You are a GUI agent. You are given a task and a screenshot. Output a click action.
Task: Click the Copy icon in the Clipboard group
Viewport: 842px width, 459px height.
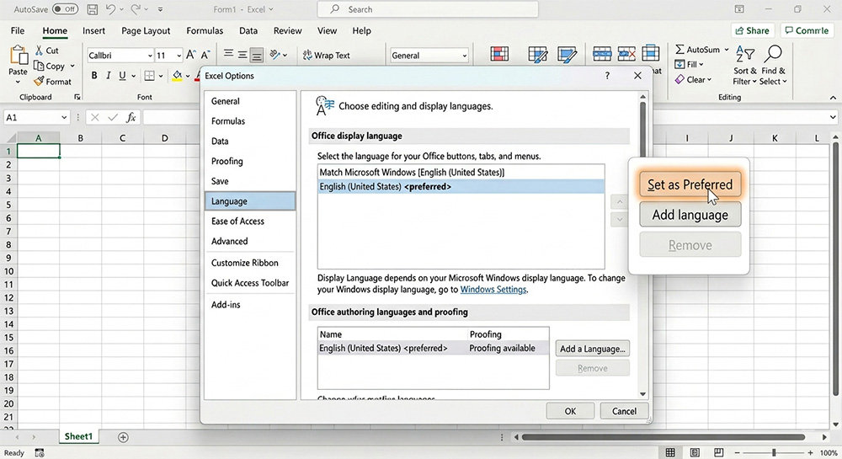(39, 66)
